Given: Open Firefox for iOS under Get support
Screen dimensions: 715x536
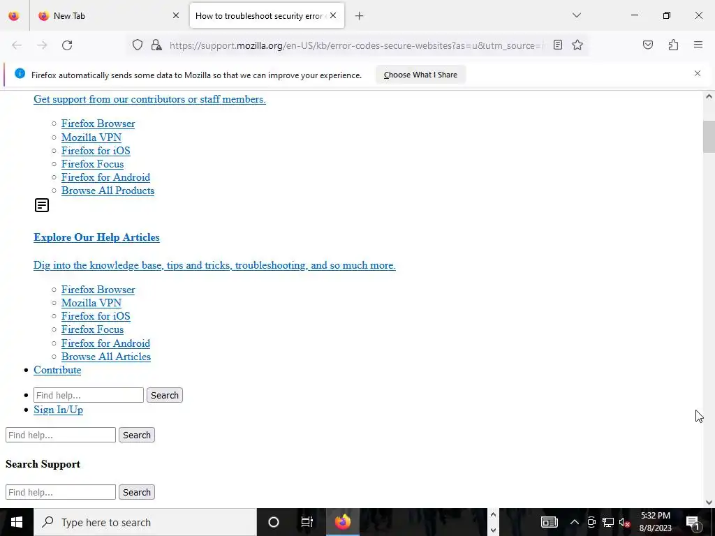Looking at the screenshot, I should [96, 151].
